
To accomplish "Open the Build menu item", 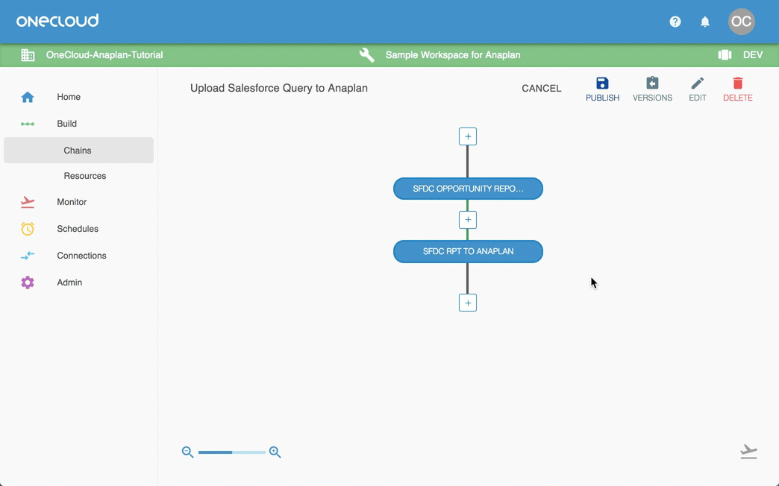I will [66, 124].
